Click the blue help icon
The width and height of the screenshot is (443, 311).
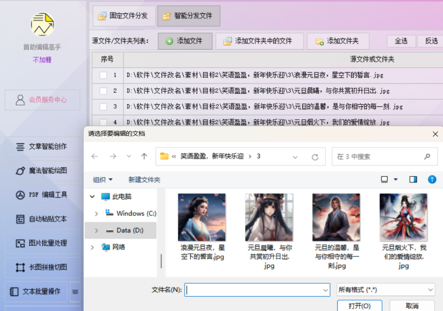pos(432,180)
